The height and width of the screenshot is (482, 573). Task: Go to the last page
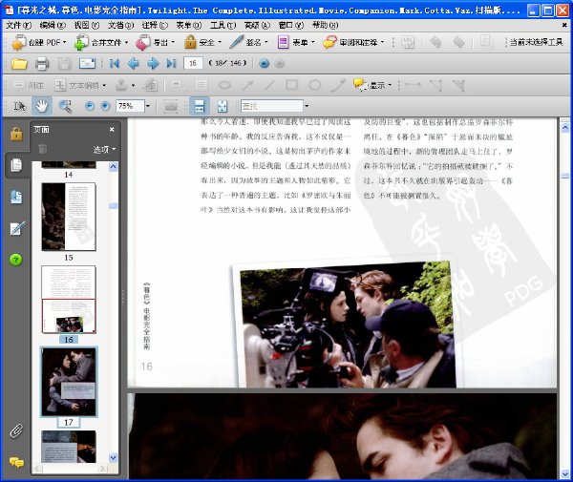pyautogui.click(x=171, y=64)
